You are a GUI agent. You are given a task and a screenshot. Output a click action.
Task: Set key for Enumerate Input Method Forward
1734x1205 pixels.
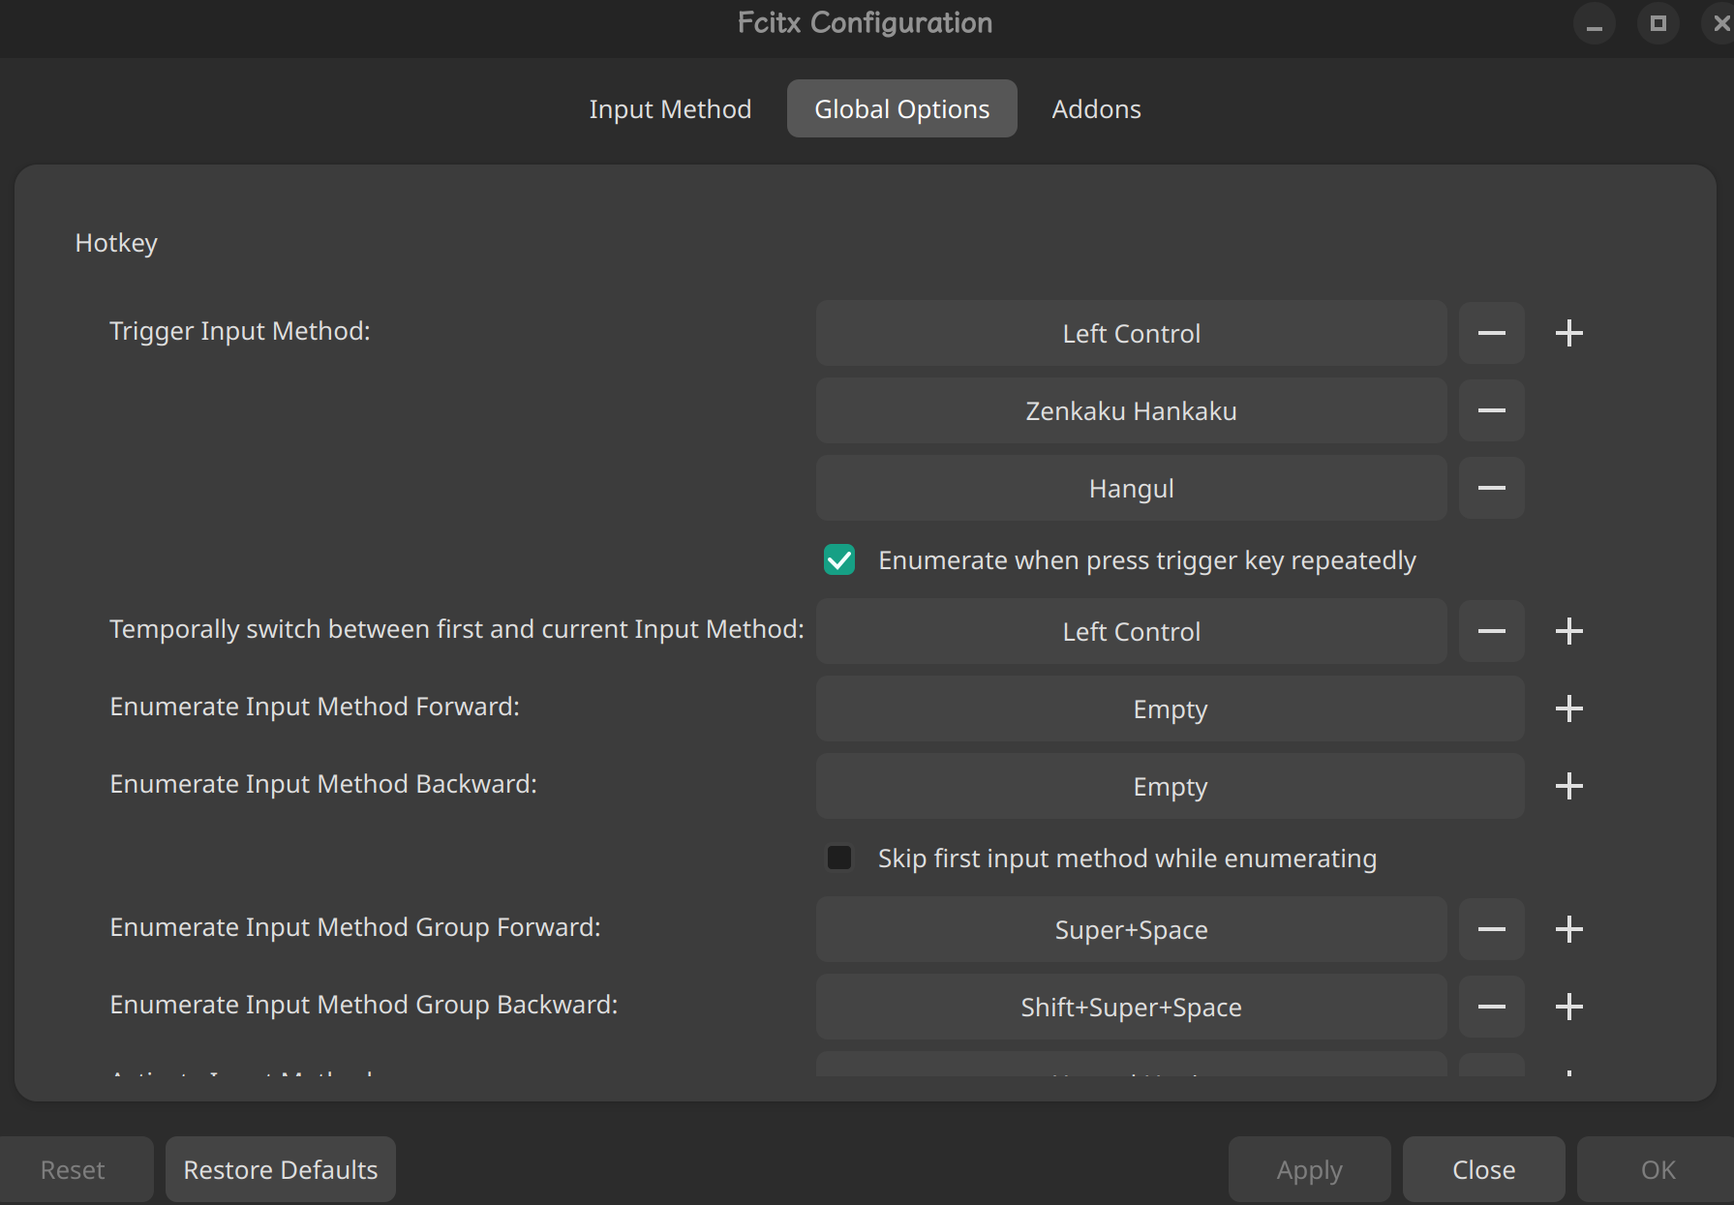point(1170,708)
